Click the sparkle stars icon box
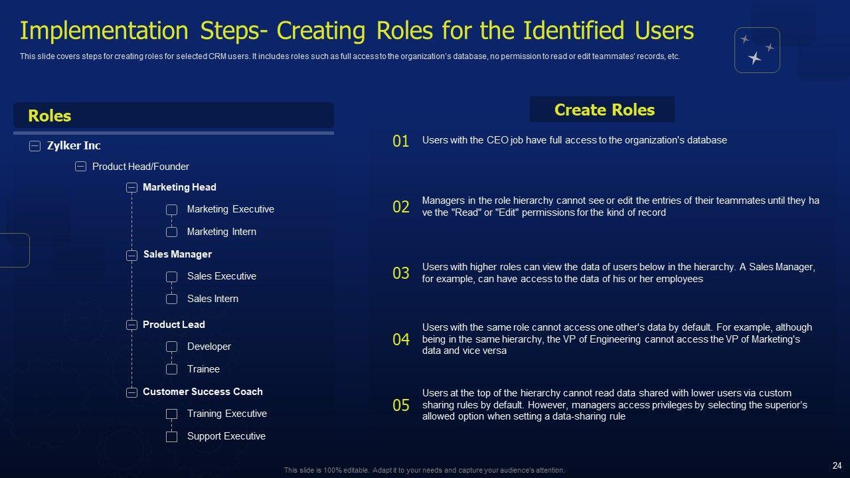 [x=757, y=50]
